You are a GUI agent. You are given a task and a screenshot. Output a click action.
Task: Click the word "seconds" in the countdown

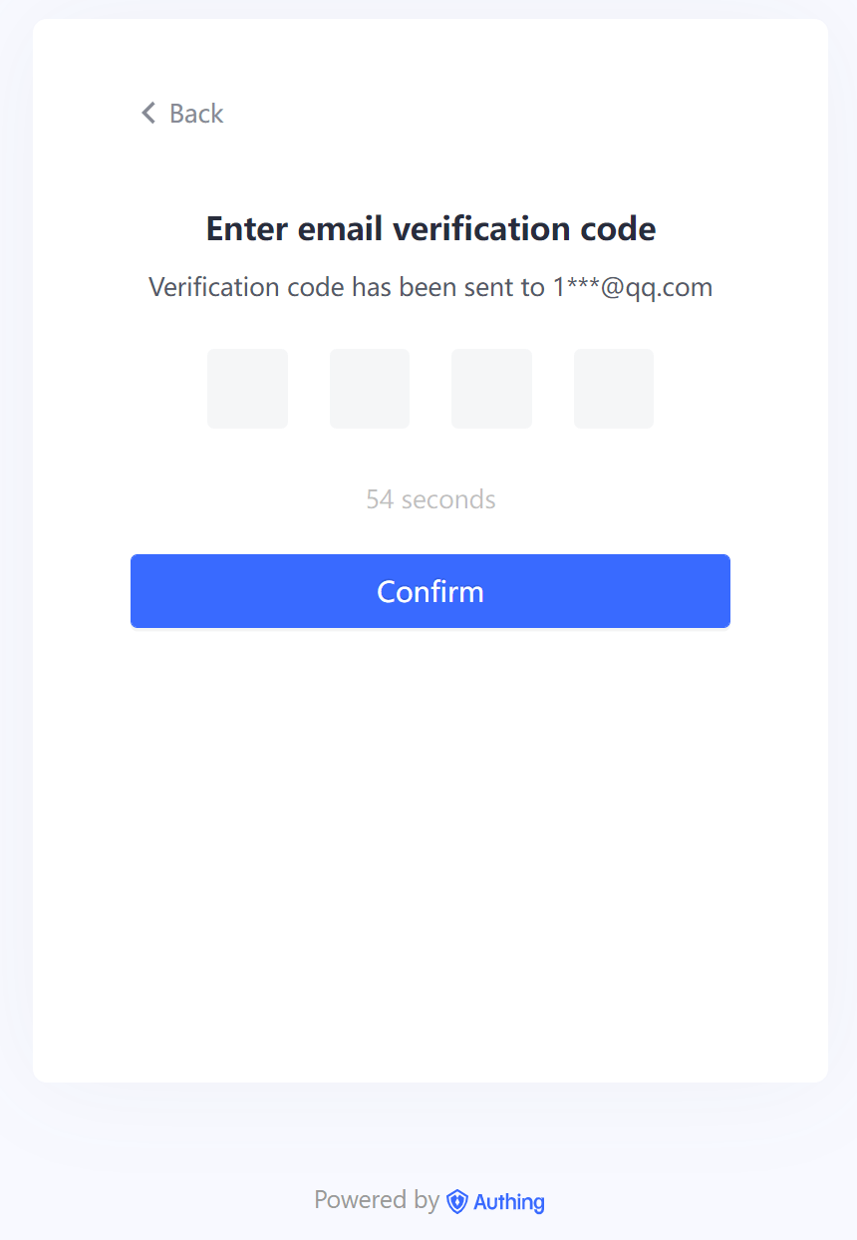click(448, 499)
